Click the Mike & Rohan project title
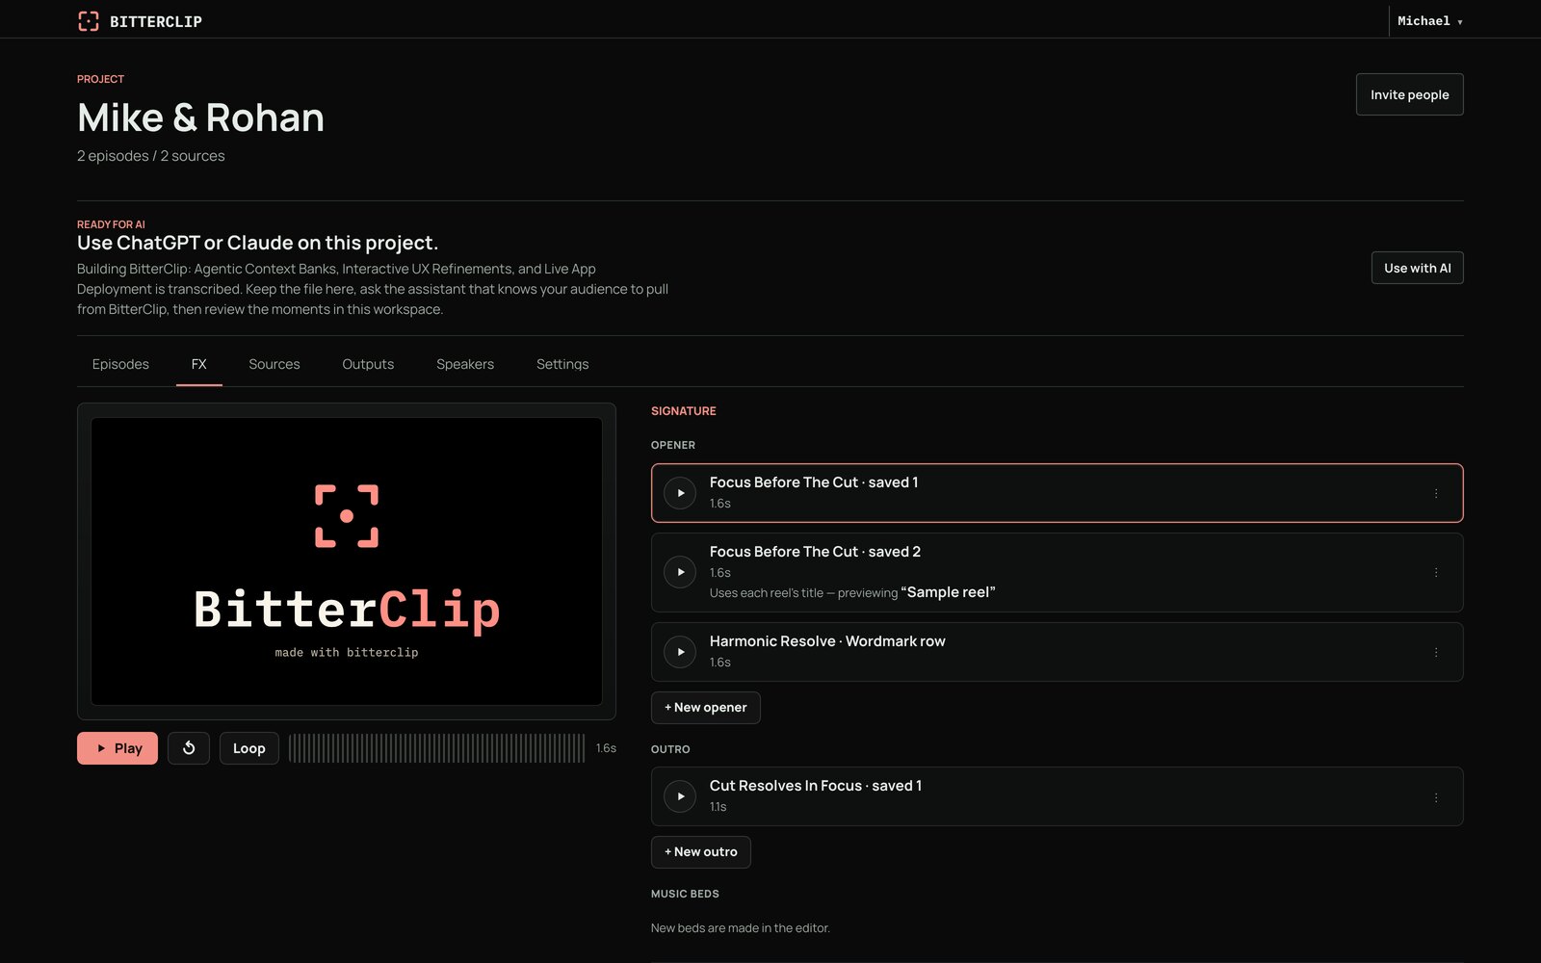1541x963 pixels. point(200,117)
